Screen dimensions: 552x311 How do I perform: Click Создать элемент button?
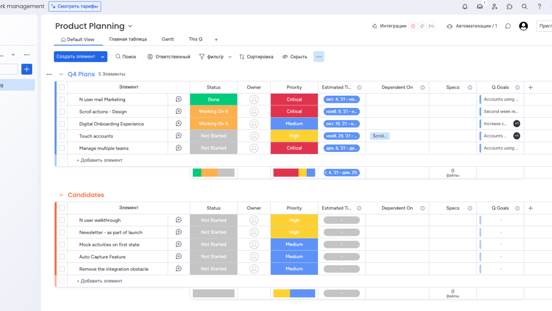tap(76, 57)
